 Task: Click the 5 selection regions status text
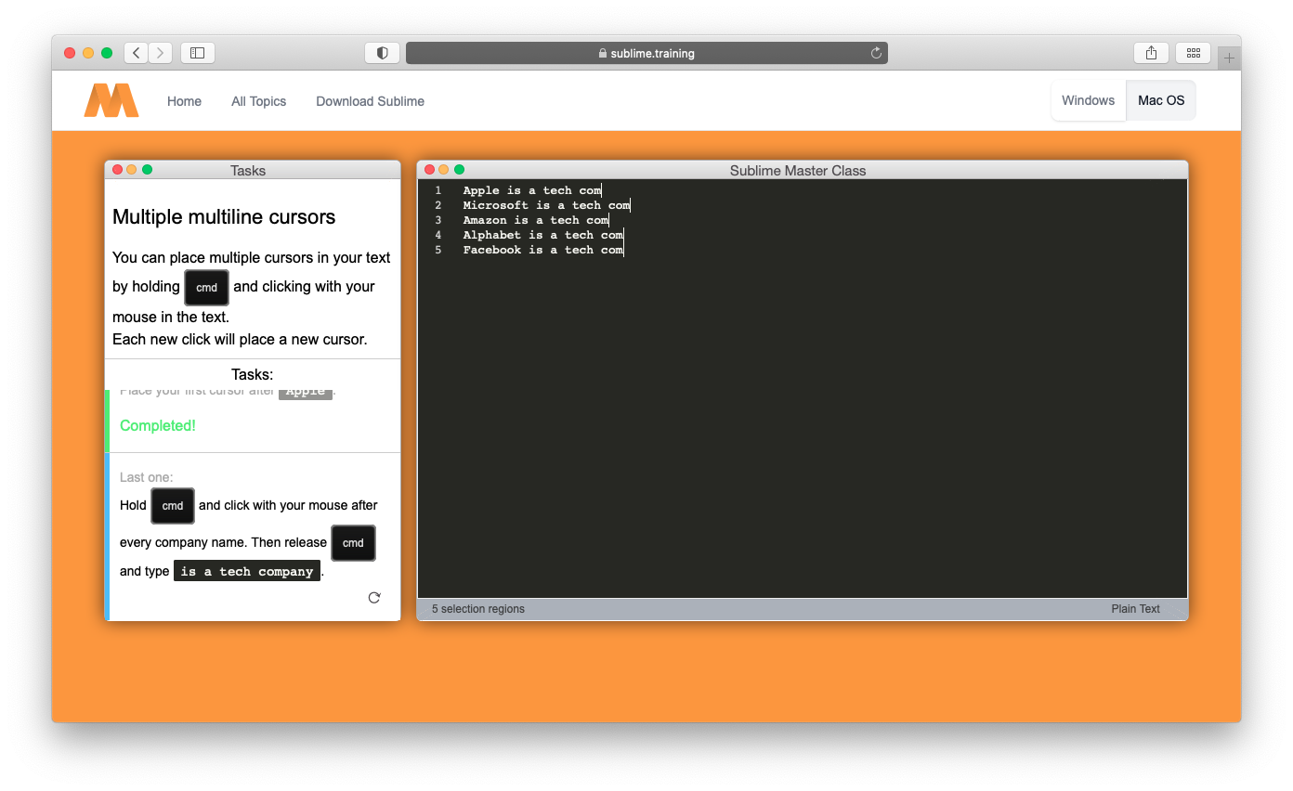click(477, 608)
